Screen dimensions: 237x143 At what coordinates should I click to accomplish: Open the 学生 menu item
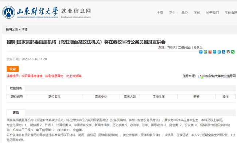point(172,13)
